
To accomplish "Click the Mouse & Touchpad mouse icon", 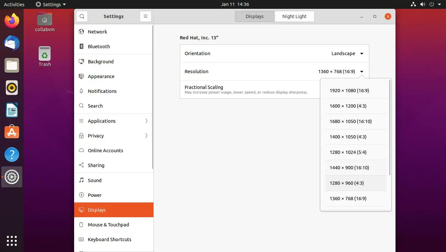I will coord(81,225).
